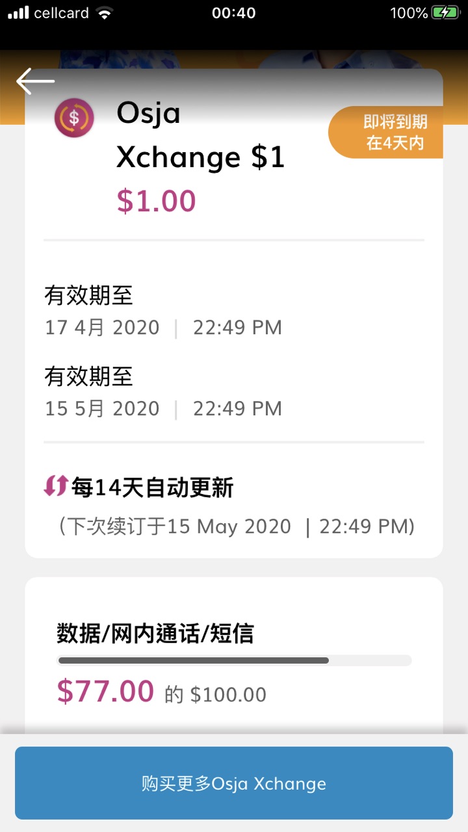
Task: Tap the battery charging icon
Action: (x=445, y=13)
